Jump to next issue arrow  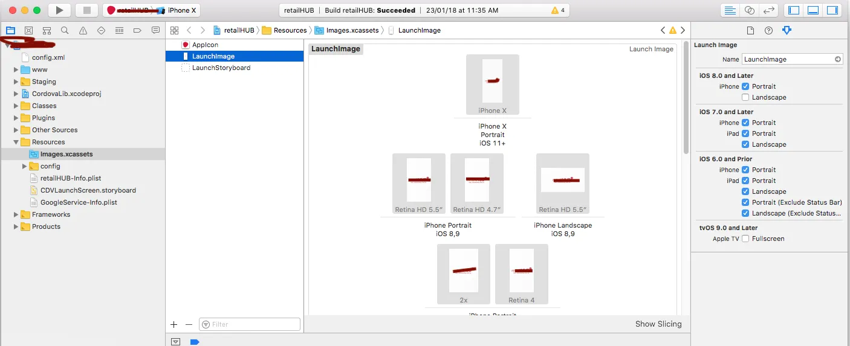pyautogui.click(x=683, y=30)
